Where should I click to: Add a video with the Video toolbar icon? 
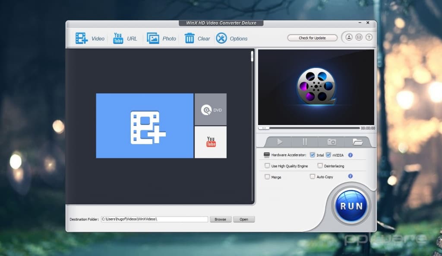tap(82, 38)
